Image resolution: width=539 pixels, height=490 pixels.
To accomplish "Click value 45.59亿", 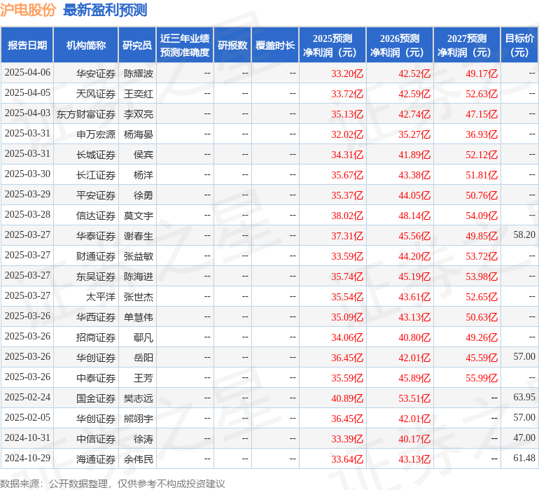I will coord(482,358).
